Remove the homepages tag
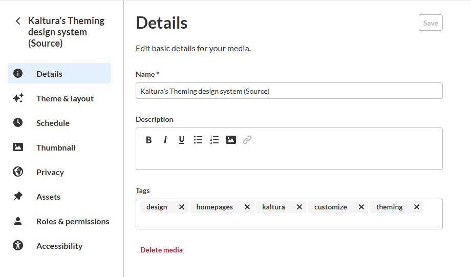 247,207
